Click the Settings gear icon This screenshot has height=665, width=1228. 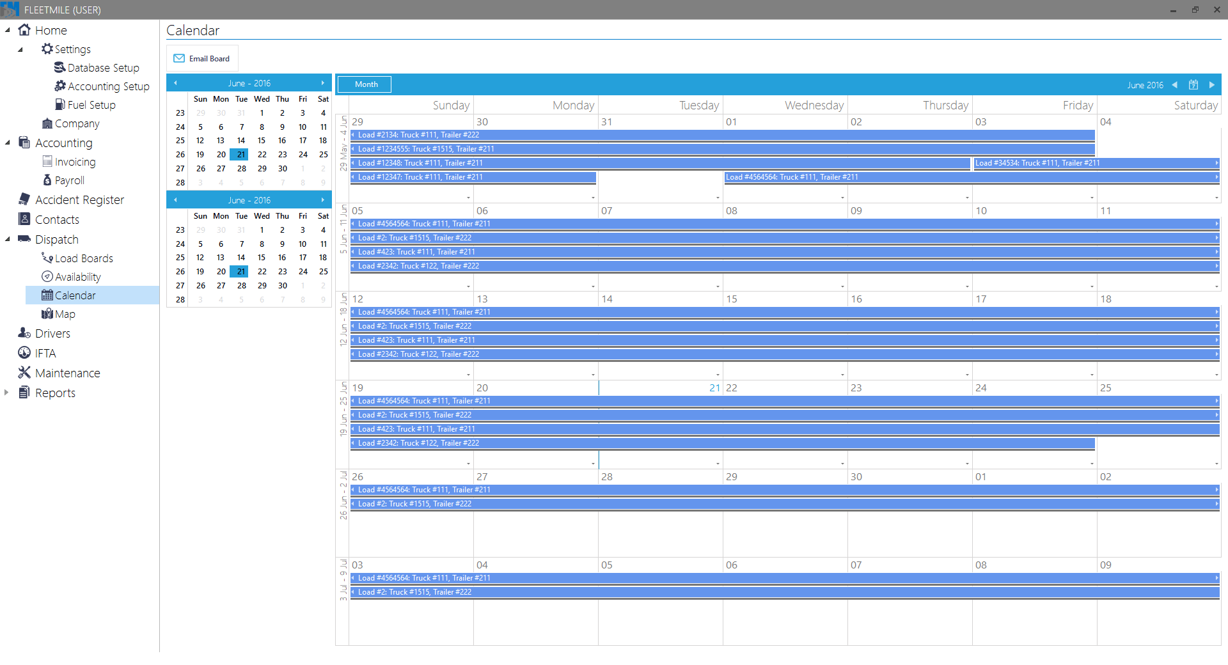pyautogui.click(x=47, y=49)
